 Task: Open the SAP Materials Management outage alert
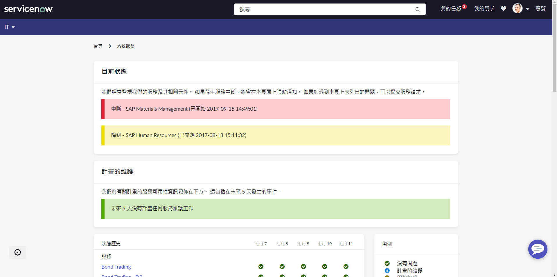(276, 109)
